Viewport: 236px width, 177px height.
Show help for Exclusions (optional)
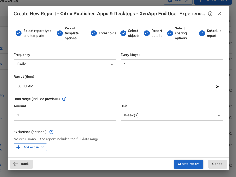coord(51,132)
